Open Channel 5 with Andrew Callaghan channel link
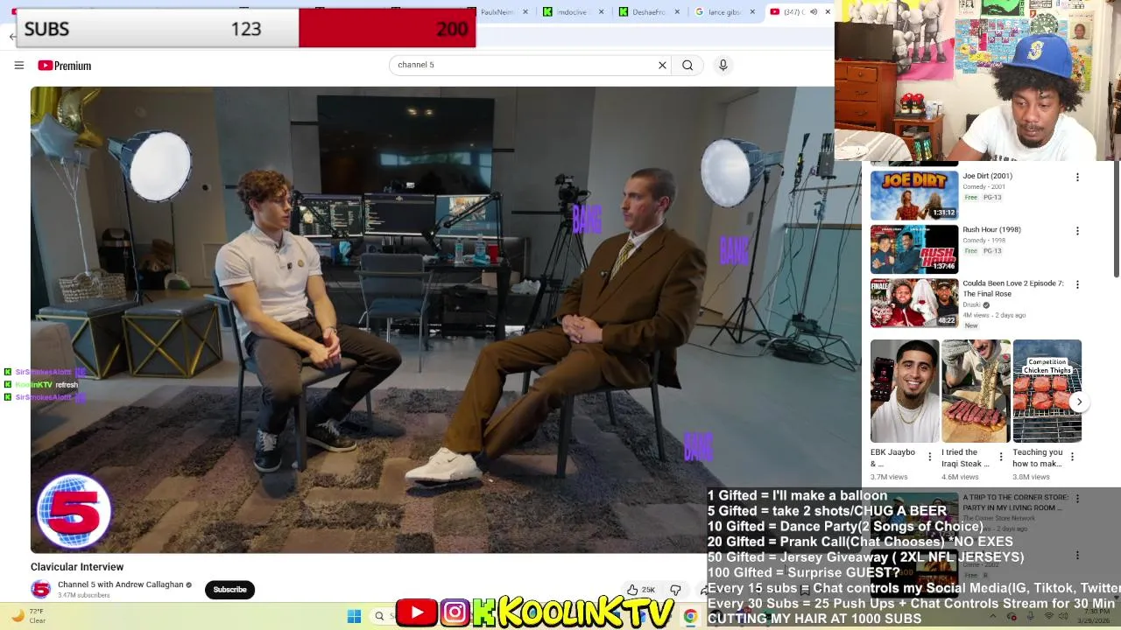The image size is (1121, 630). [x=121, y=584]
